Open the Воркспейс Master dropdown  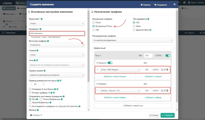[x=57, y=23]
